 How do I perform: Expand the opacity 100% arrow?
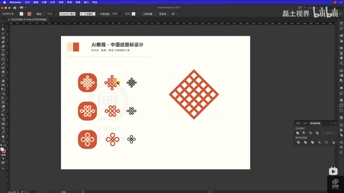coord(122,14)
